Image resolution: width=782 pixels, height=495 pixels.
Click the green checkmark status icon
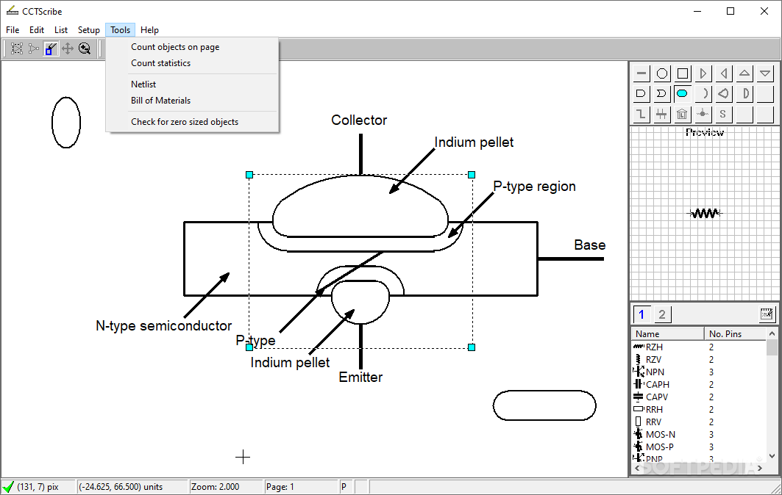(8, 486)
